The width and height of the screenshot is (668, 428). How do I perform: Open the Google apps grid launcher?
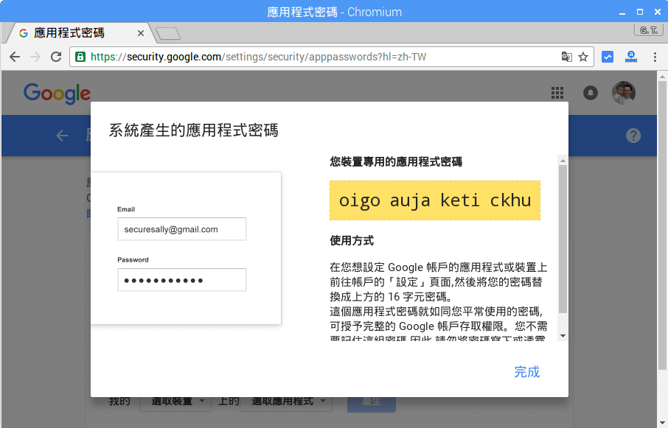(557, 93)
